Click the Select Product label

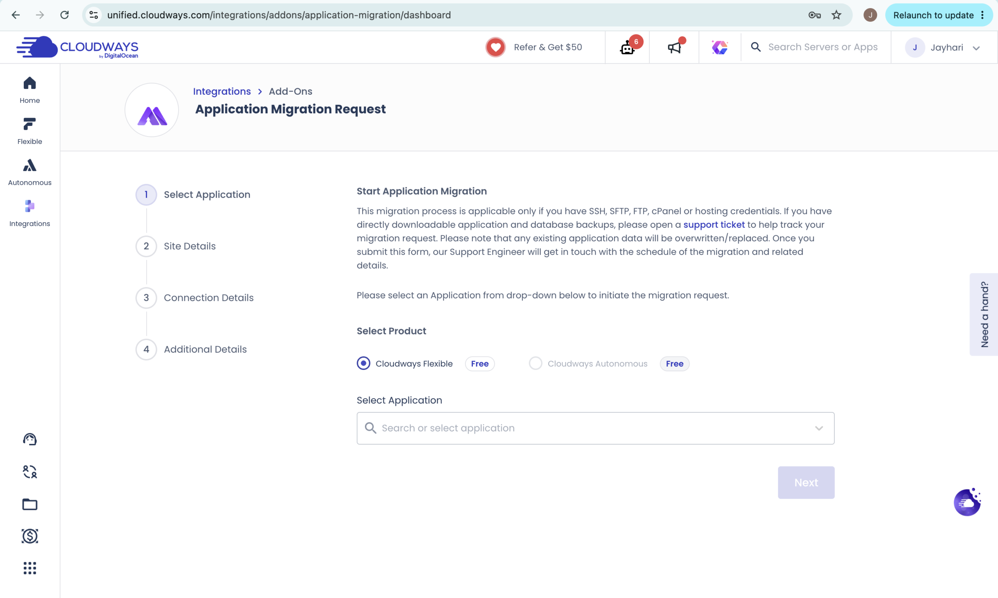point(391,331)
